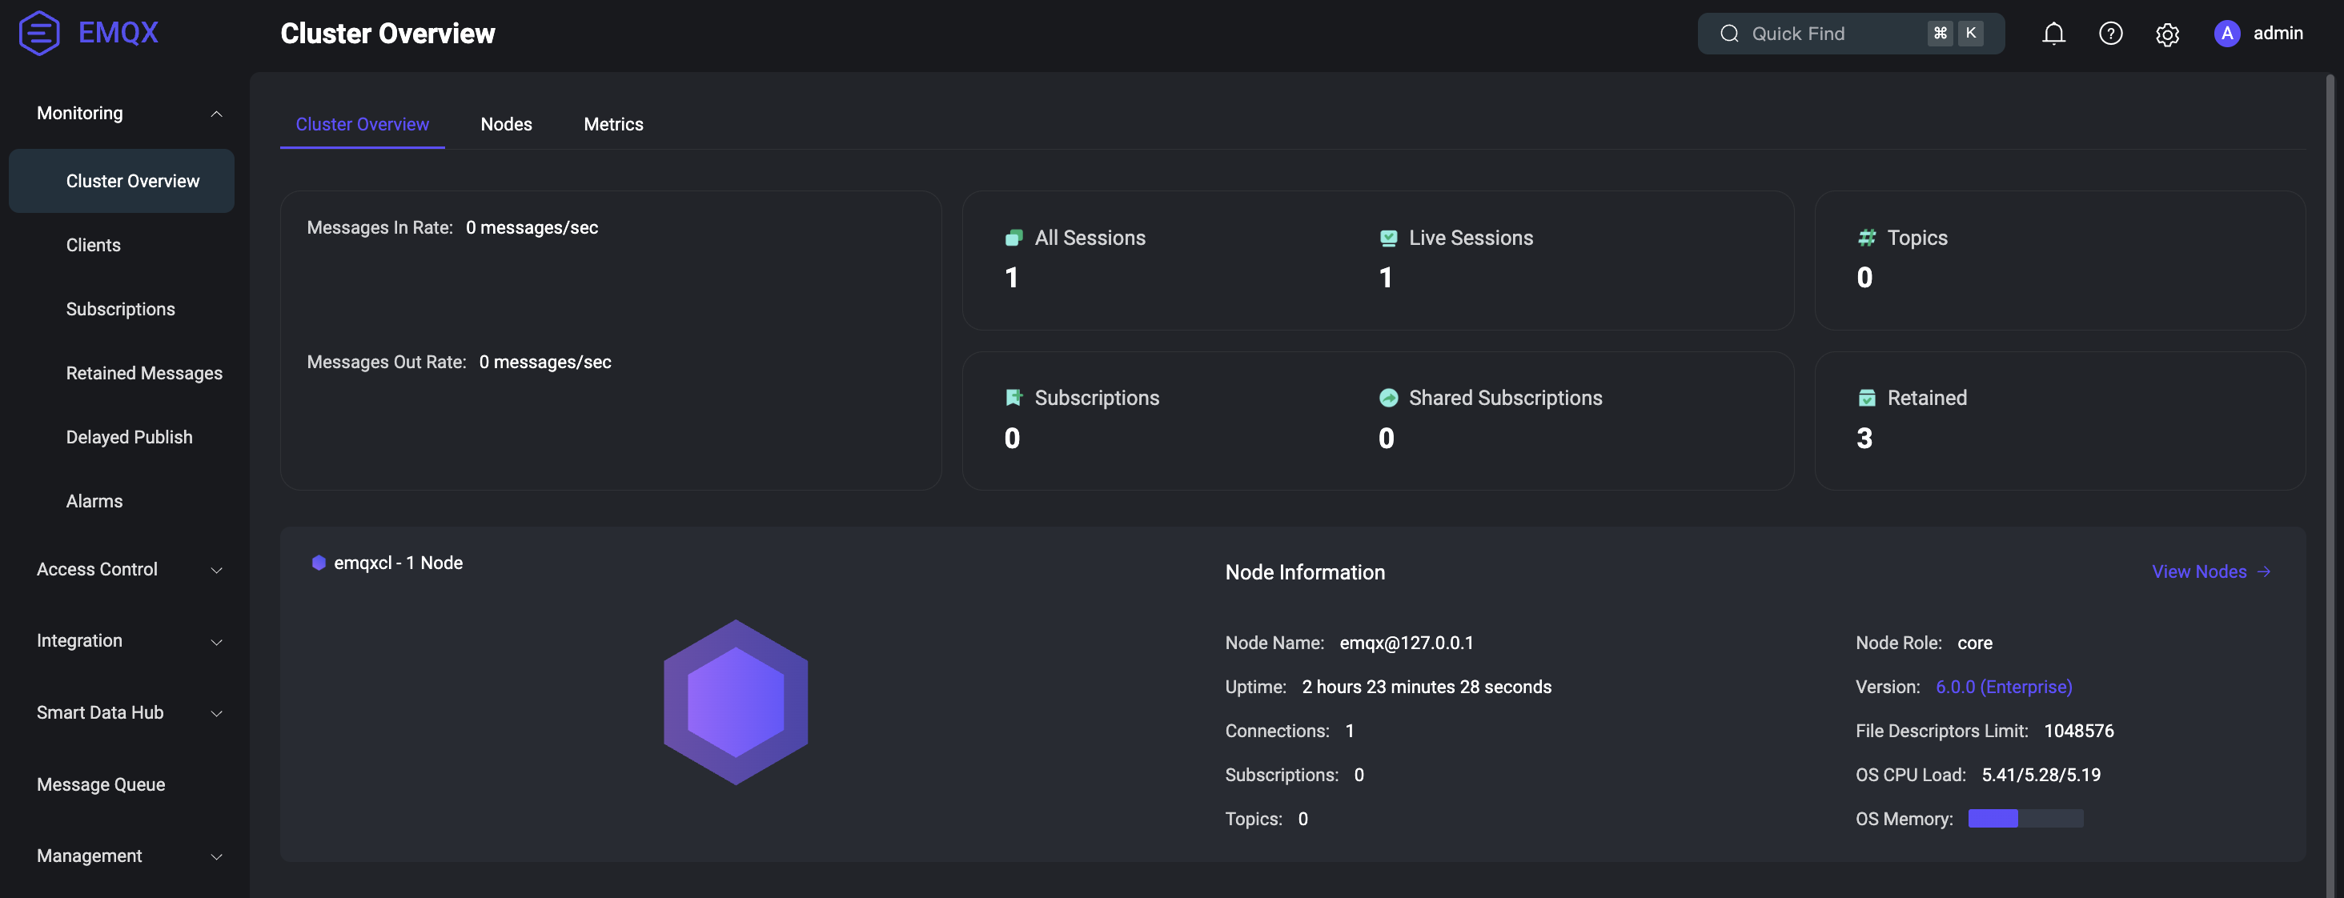
Task: Click the All Sessions icon
Action: point(1013,238)
